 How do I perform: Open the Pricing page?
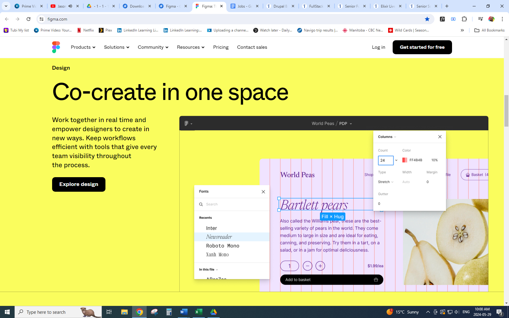point(221,47)
